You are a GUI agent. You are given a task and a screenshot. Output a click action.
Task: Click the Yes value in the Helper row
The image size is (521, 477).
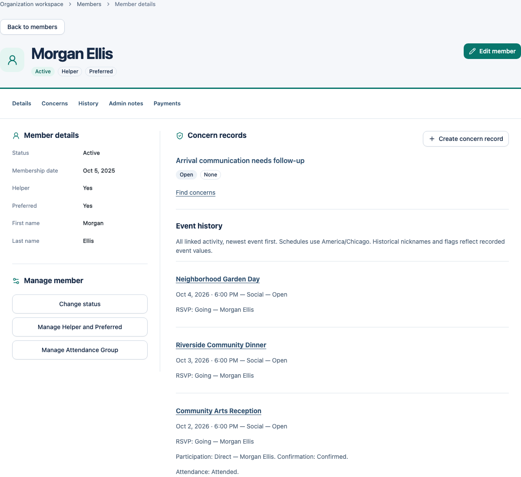[88, 188]
